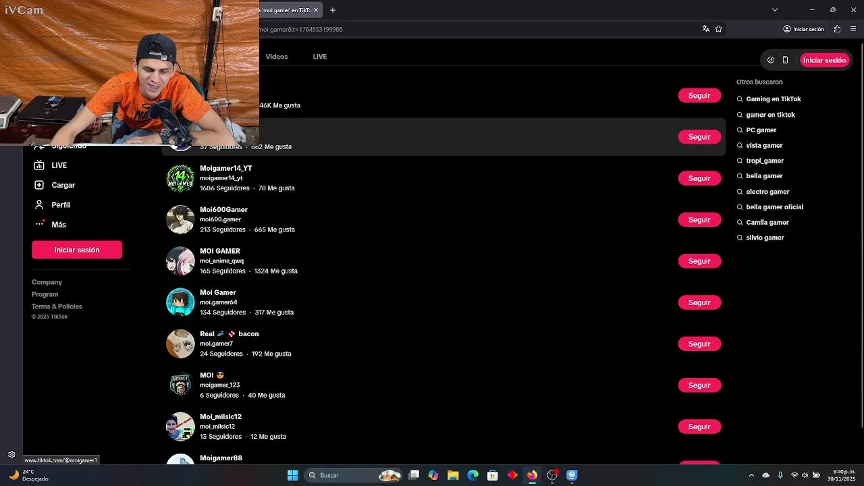864x486 pixels.
Task: Search suggestion gamer en tiktok
Action: pos(770,115)
